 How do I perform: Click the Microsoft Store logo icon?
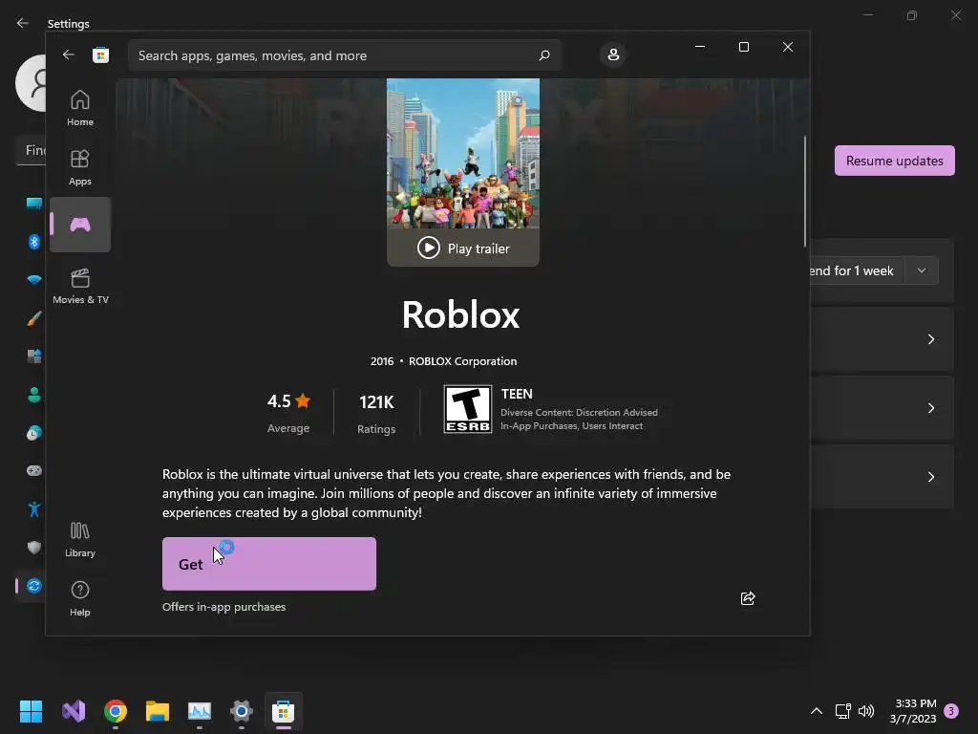coord(100,54)
